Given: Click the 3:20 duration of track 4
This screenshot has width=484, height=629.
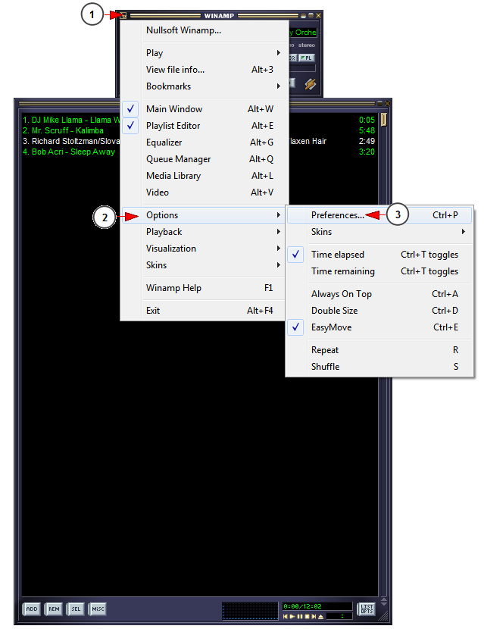Looking at the screenshot, I should click(x=367, y=152).
